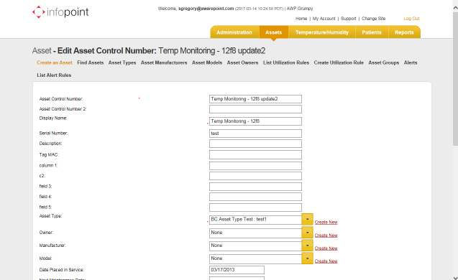Focus the Description text field
This screenshot has height=280, width=458.
coord(255,144)
